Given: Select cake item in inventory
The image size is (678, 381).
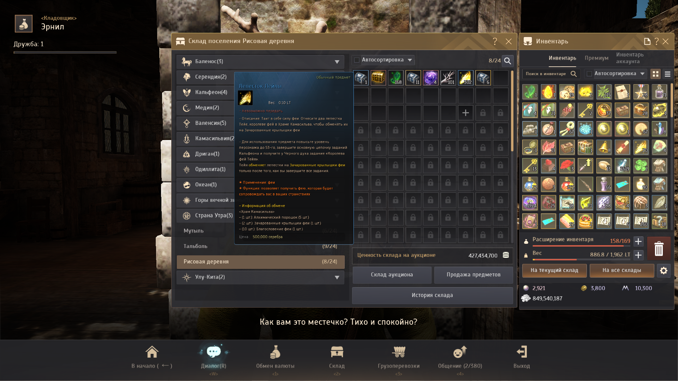Looking at the screenshot, I should pos(585,221).
